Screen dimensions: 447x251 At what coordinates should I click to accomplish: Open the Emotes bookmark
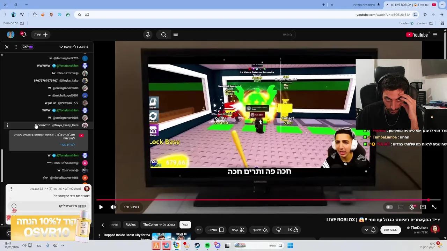click(x=406, y=23)
